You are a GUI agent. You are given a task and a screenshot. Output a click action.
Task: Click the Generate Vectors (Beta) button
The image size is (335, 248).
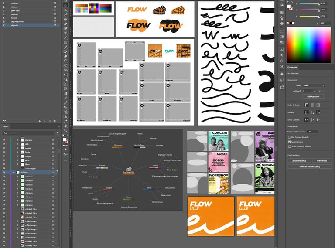pyautogui.click(x=310, y=166)
